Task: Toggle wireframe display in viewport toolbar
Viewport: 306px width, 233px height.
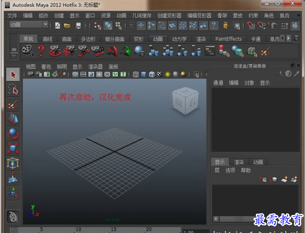Action: tap(136, 74)
